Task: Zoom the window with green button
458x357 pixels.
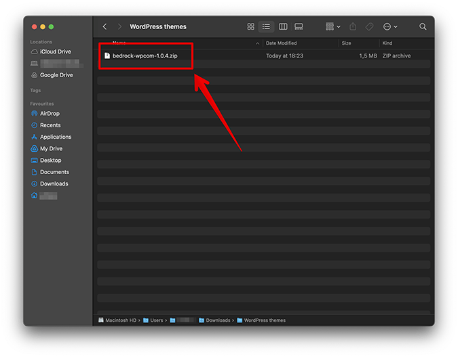Action: [x=51, y=27]
